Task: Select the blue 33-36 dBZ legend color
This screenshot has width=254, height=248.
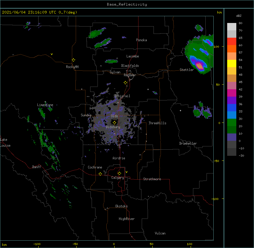Action: pos(232,108)
